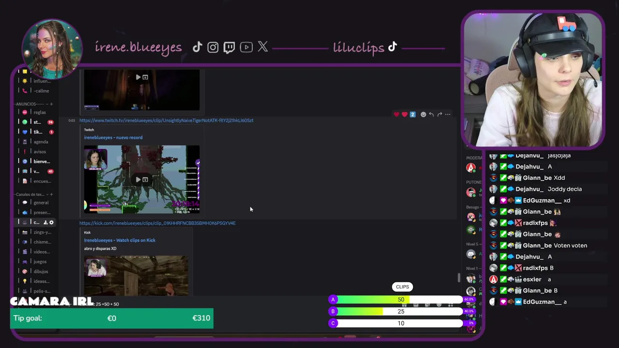Click the invite people icon on the selected channel
This screenshot has width=619, height=348.
(46, 222)
